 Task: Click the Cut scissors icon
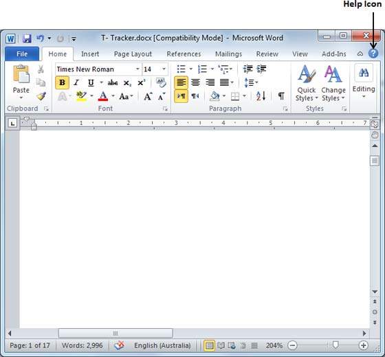tap(41, 69)
